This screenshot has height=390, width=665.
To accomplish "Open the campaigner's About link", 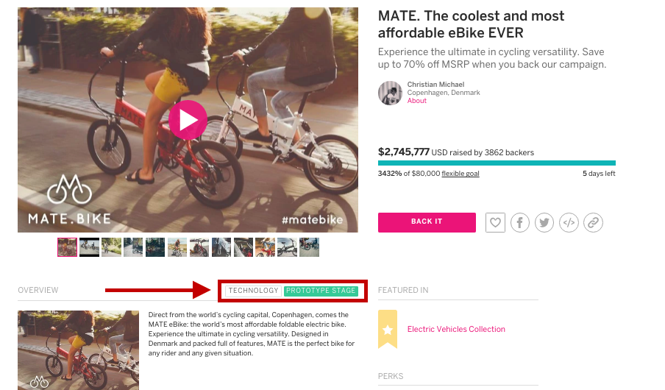I will click(x=417, y=101).
